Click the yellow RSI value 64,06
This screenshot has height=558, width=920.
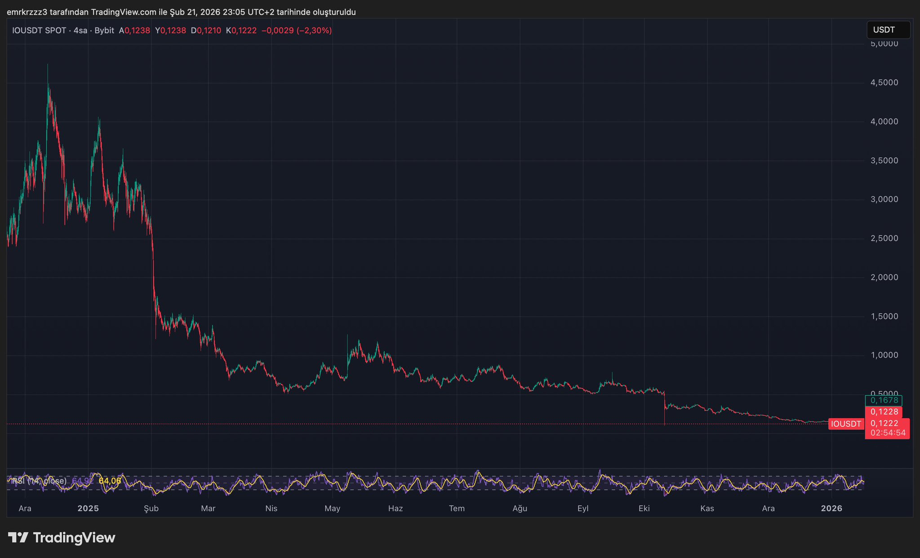coord(110,481)
